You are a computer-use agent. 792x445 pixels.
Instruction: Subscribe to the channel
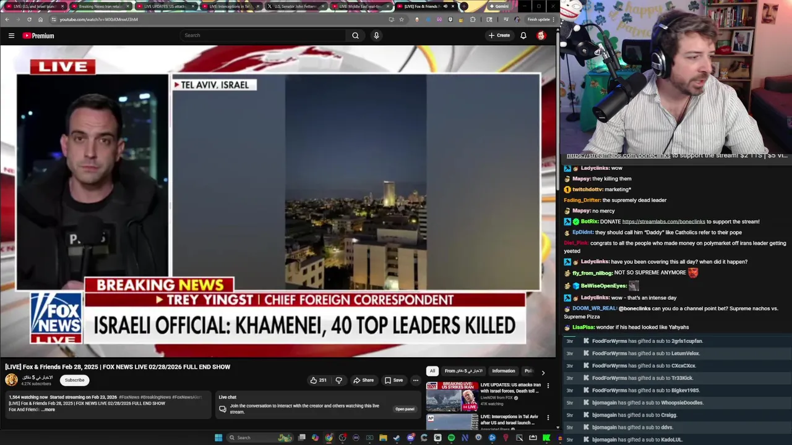coord(75,380)
